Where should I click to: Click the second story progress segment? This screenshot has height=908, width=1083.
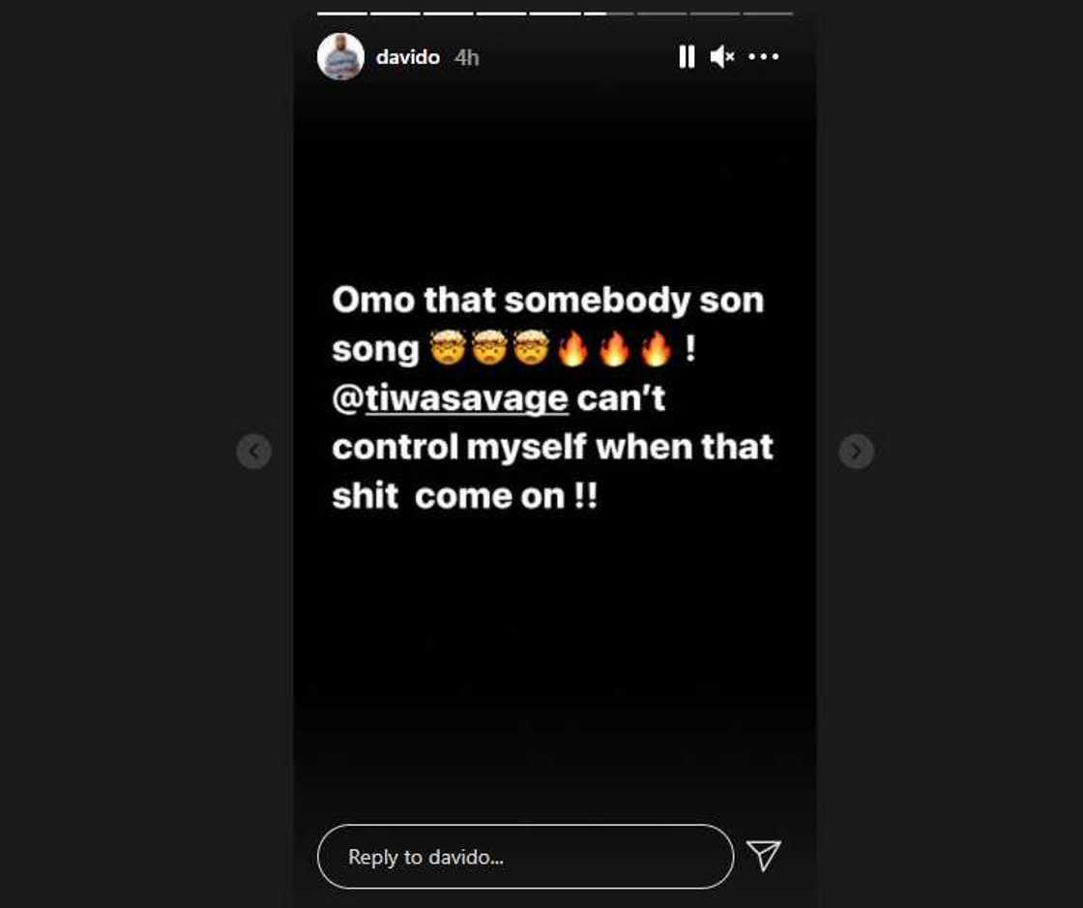395,14
